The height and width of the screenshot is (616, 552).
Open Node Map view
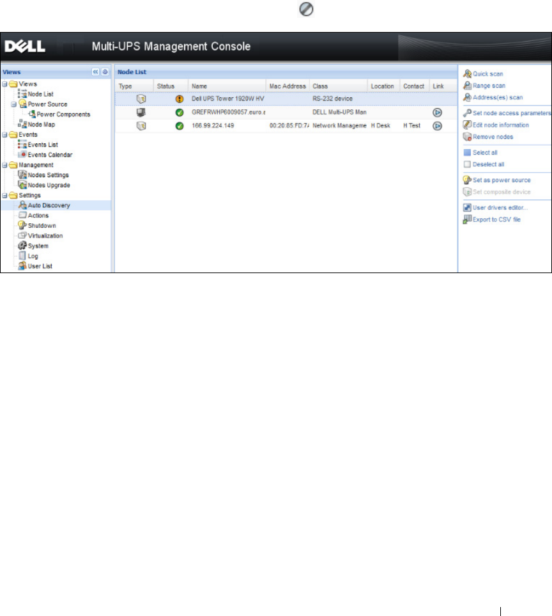(x=41, y=125)
